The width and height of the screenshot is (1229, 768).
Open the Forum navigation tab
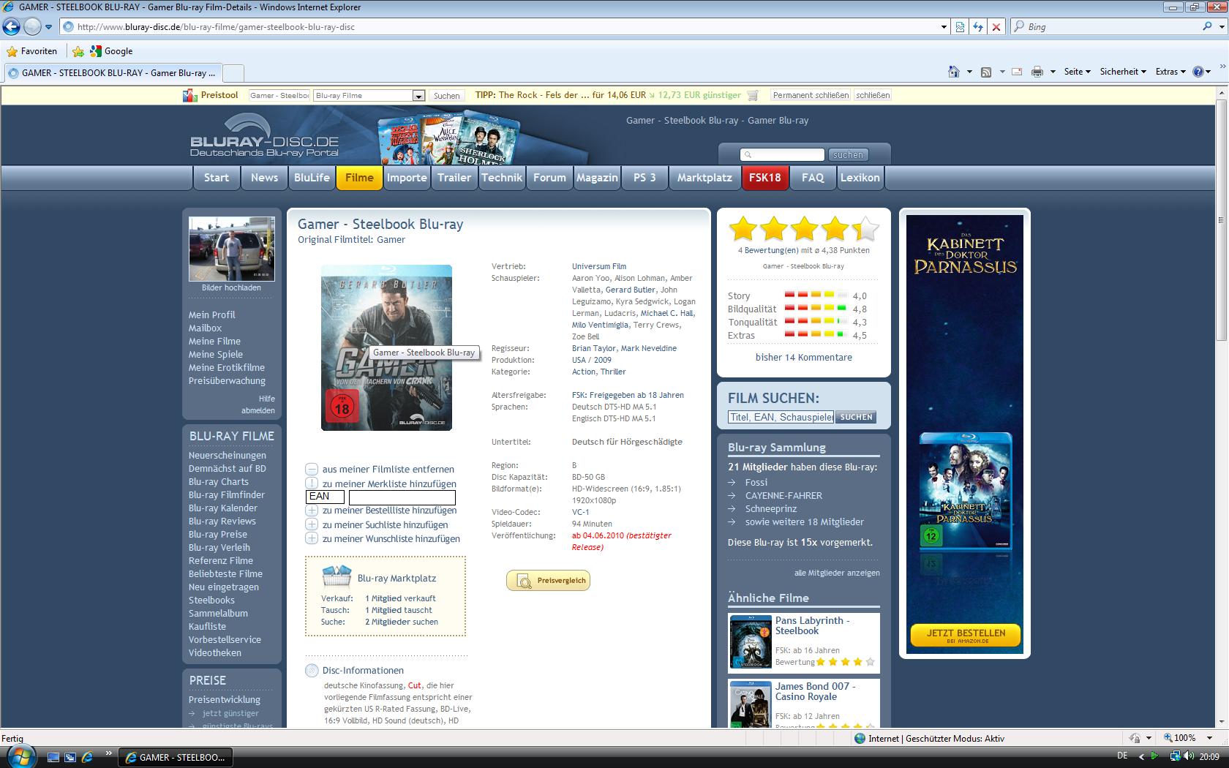coord(549,178)
